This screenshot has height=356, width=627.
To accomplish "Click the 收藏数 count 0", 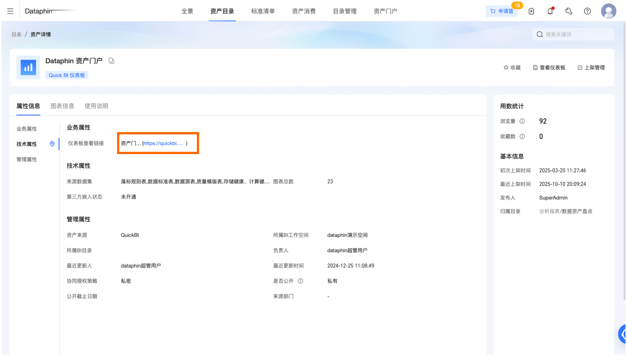I will pos(541,136).
